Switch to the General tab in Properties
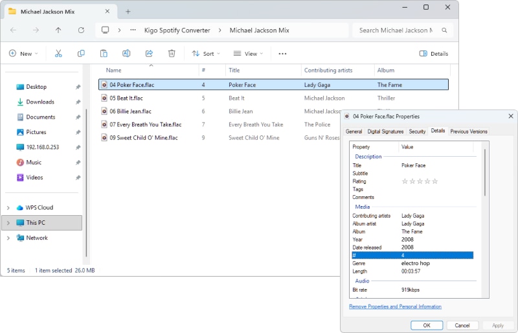 tap(354, 132)
